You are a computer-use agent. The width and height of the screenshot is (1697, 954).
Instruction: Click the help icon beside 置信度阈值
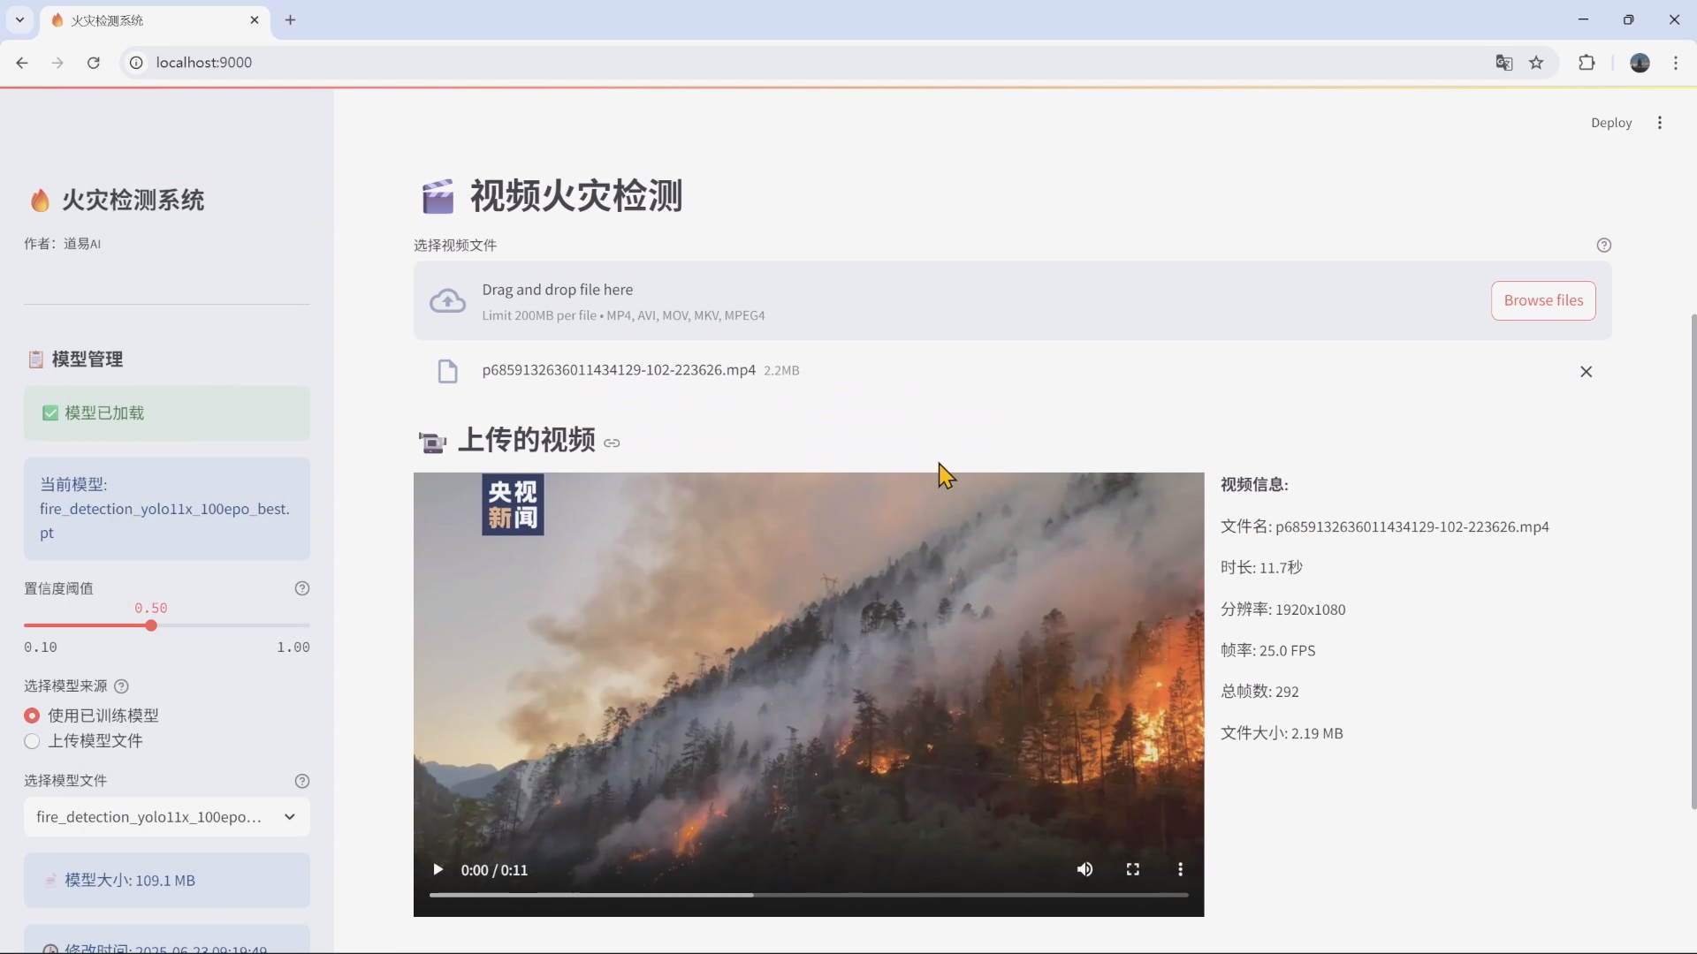(302, 588)
